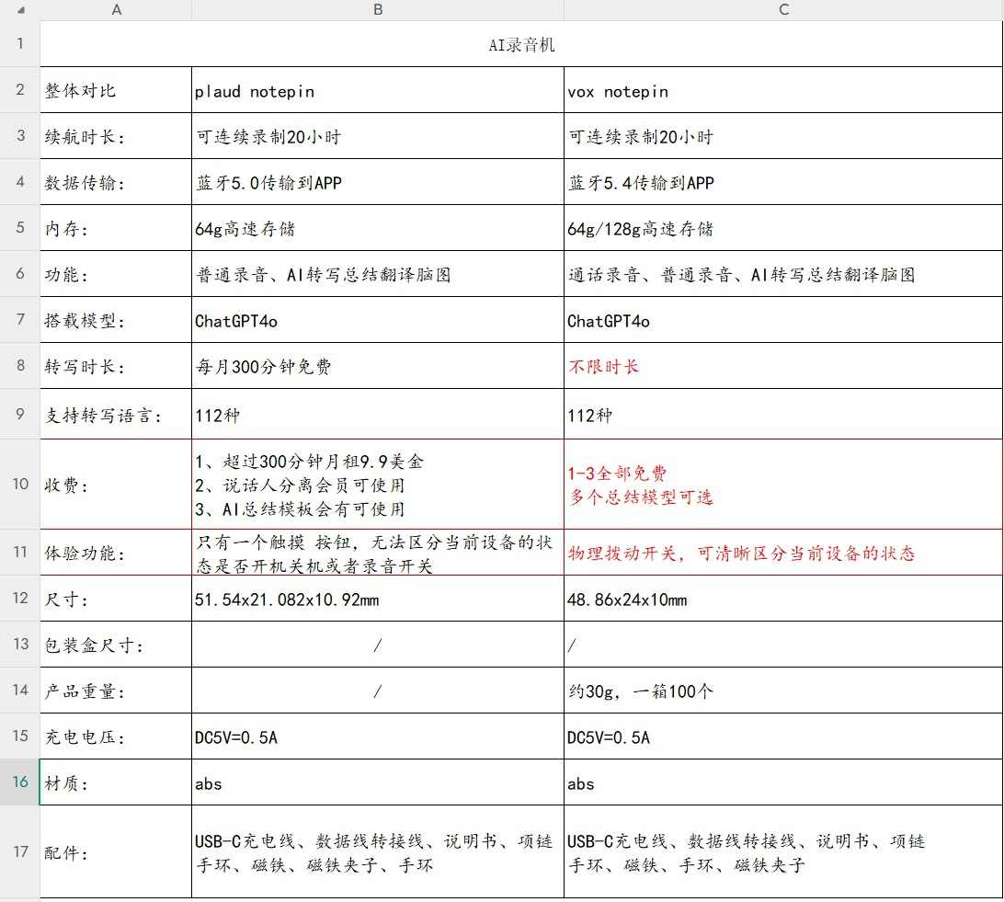Select accessories cell in column B row 17
This screenshot has height=902, width=1004.
coord(378,851)
